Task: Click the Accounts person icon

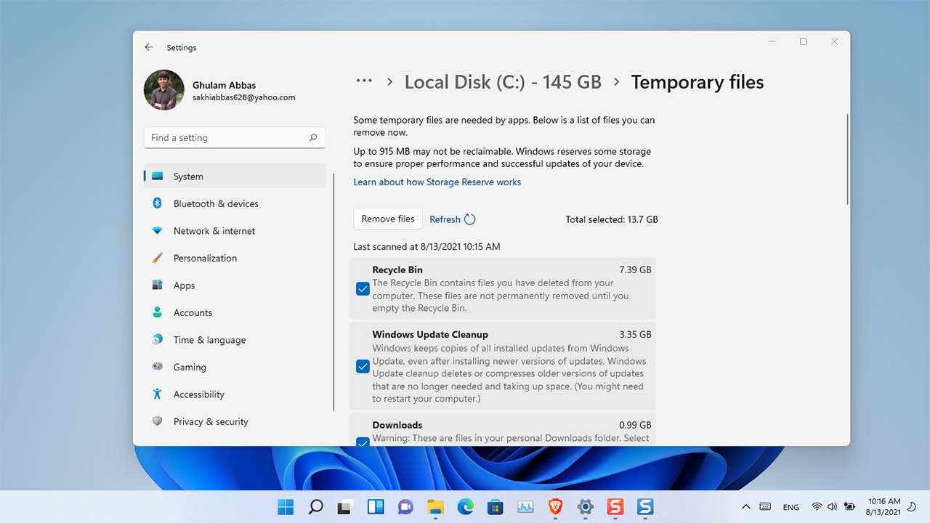Action: click(157, 312)
